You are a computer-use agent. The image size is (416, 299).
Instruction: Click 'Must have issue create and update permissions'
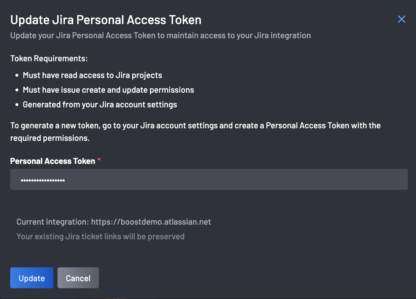[108, 90]
